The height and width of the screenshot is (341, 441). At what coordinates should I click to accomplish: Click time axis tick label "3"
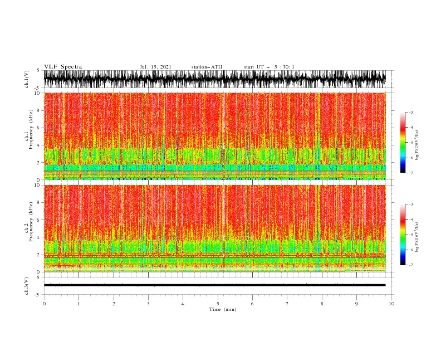click(x=148, y=304)
